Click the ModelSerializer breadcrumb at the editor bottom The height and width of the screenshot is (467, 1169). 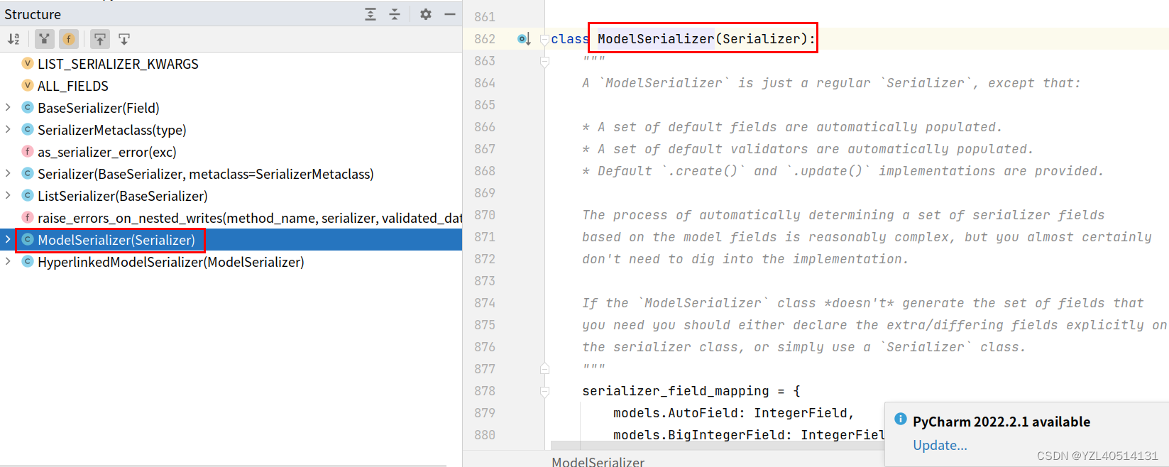(598, 461)
